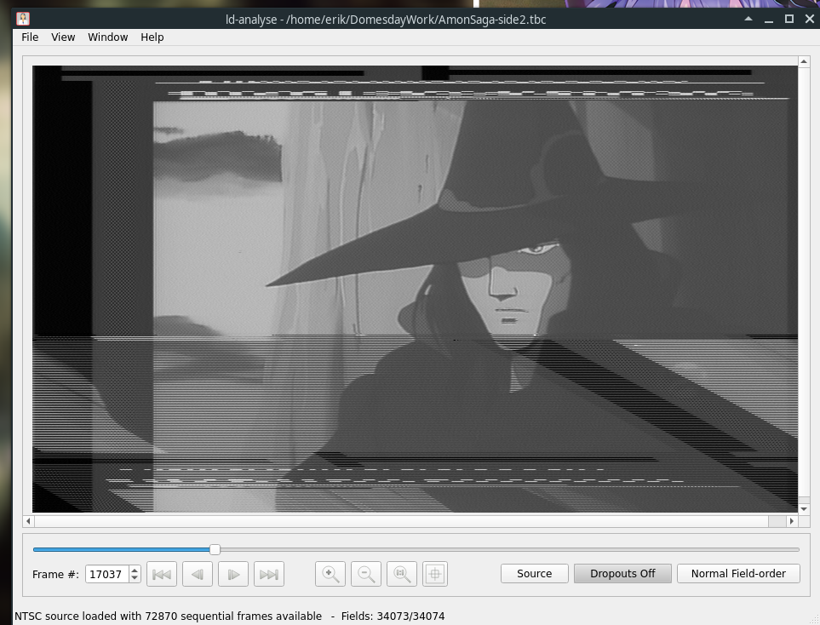
Task: Zoom in on the frame view
Action: click(x=330, y=574)
